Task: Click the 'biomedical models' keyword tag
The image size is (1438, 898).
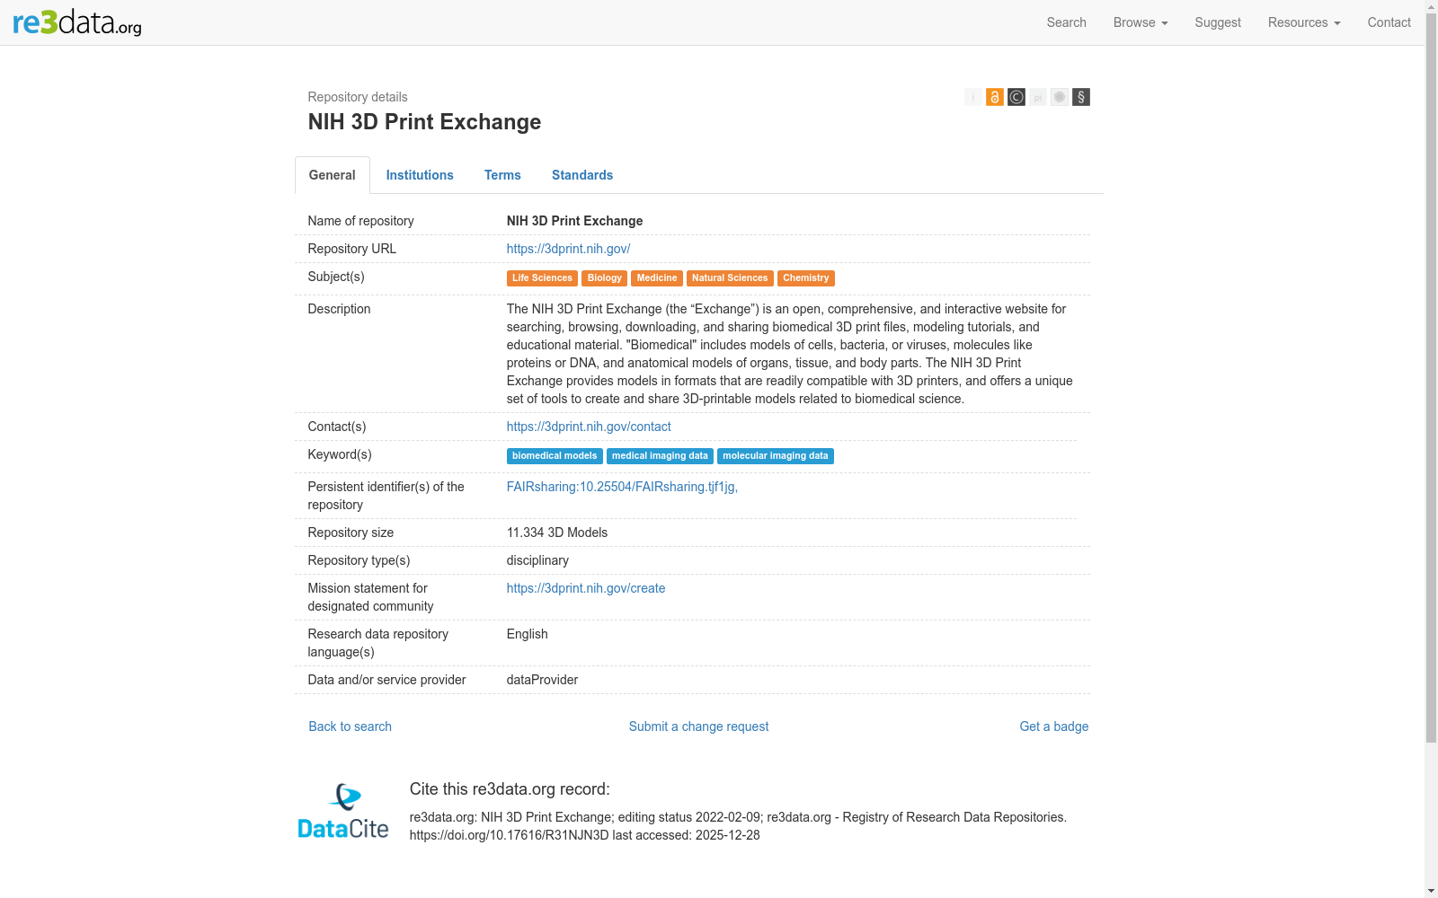Action: (x=555, y=456)
